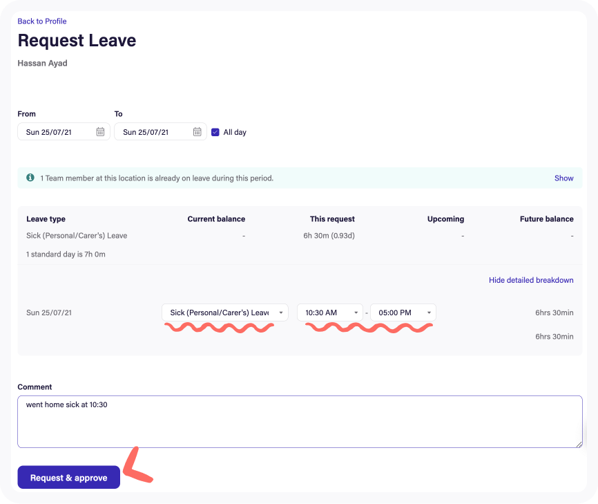The image size is (598, 504).
Task: Collapse via Hide detailed breakdown link
Action: 531,280
